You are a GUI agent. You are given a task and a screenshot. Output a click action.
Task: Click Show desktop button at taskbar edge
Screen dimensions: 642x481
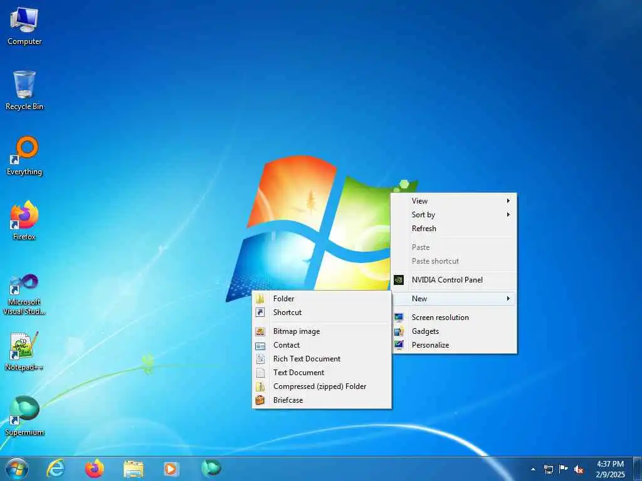tap(638, 468)
